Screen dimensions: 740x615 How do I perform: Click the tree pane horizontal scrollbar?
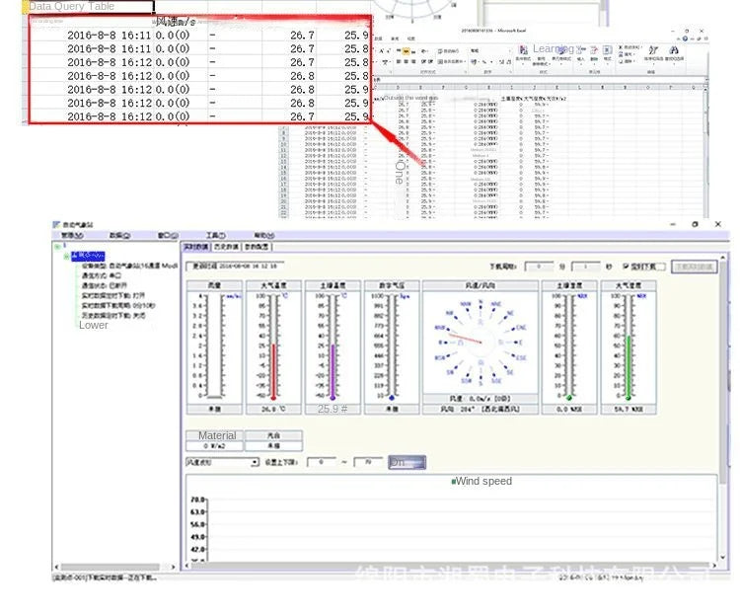pos(110,567)
